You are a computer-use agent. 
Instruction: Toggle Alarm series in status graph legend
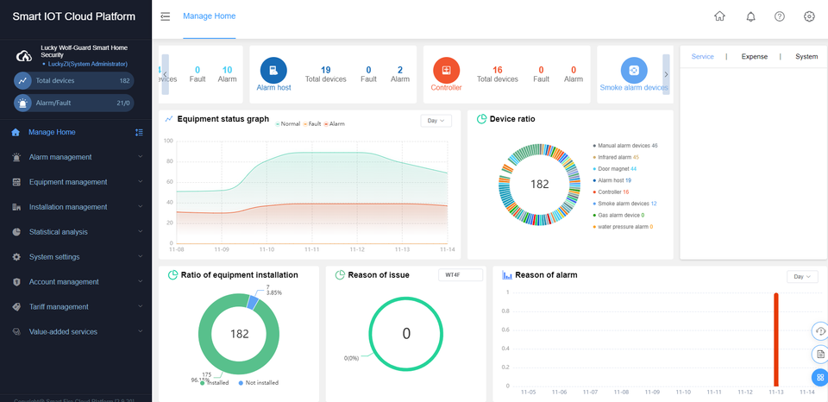(x=333, y=124)
